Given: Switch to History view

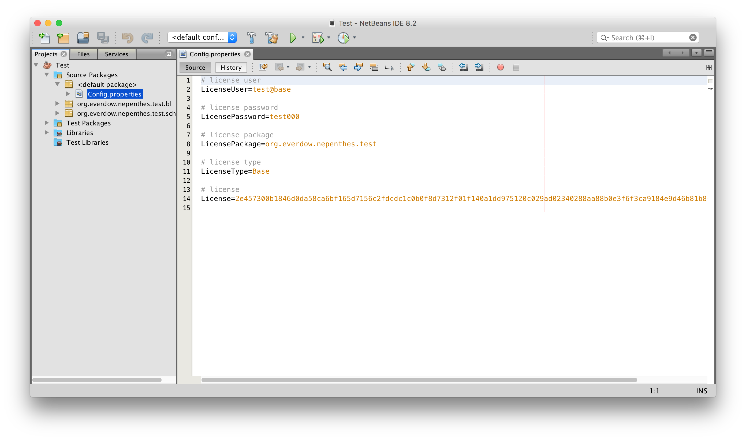Looking at the screenshot, I should click(x=231, y=67).
